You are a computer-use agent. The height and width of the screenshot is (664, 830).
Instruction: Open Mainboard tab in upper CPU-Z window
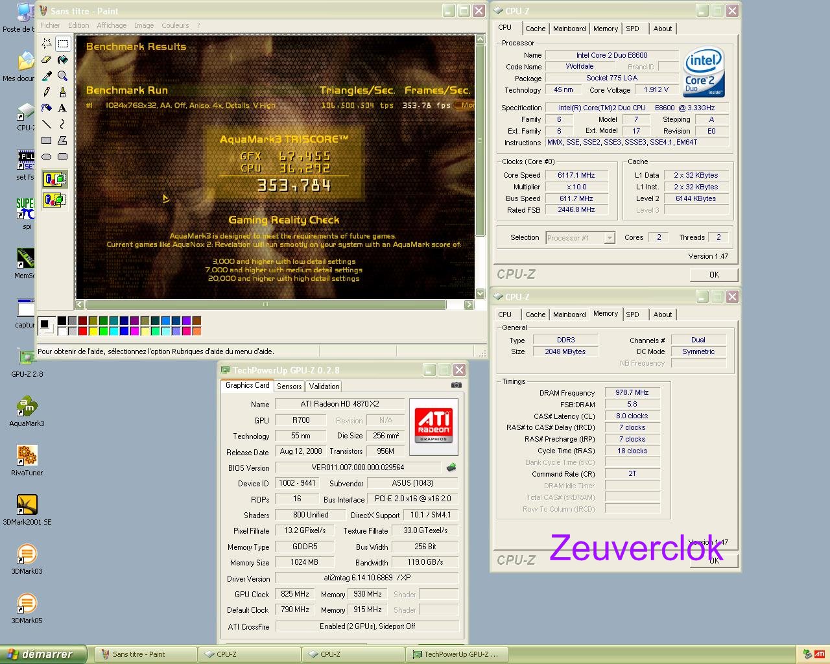coord(569,29)
